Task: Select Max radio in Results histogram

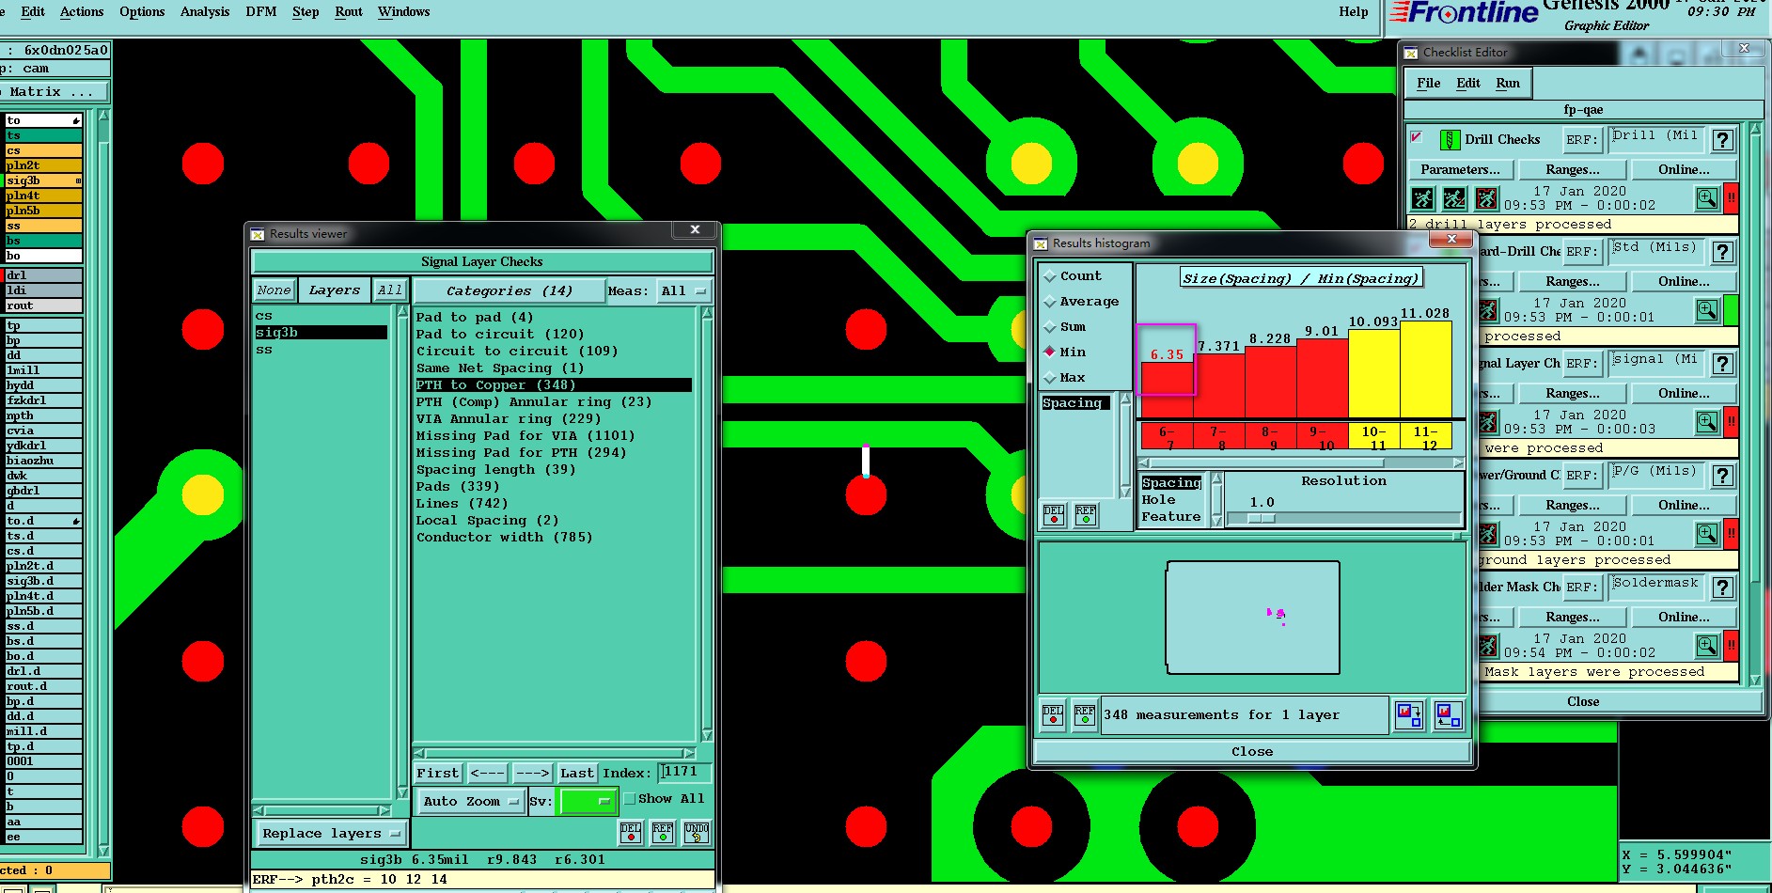Action: (1050, 378)
